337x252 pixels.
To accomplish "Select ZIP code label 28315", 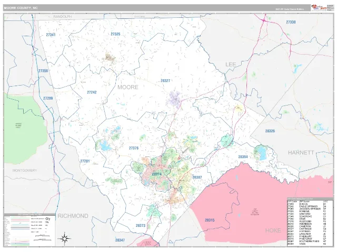I will (210, 220).
